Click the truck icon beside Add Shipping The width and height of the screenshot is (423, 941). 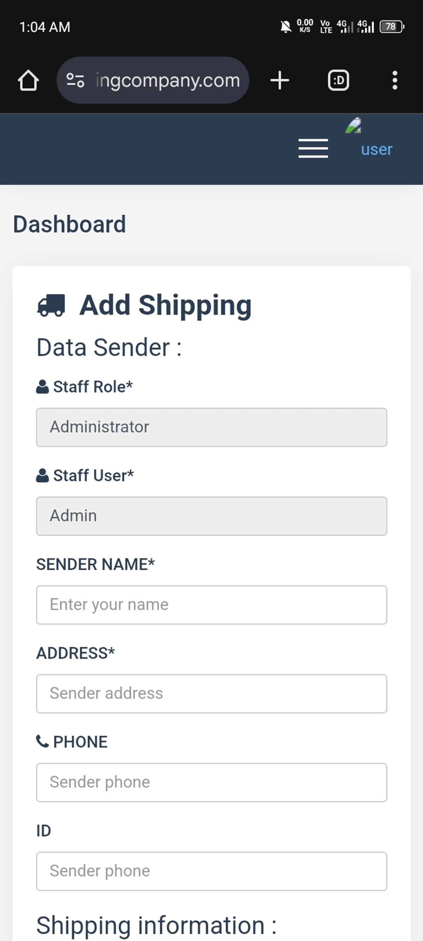[x=51, y=305]
